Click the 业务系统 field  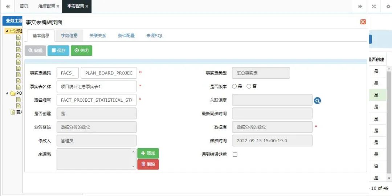point(97,127)
